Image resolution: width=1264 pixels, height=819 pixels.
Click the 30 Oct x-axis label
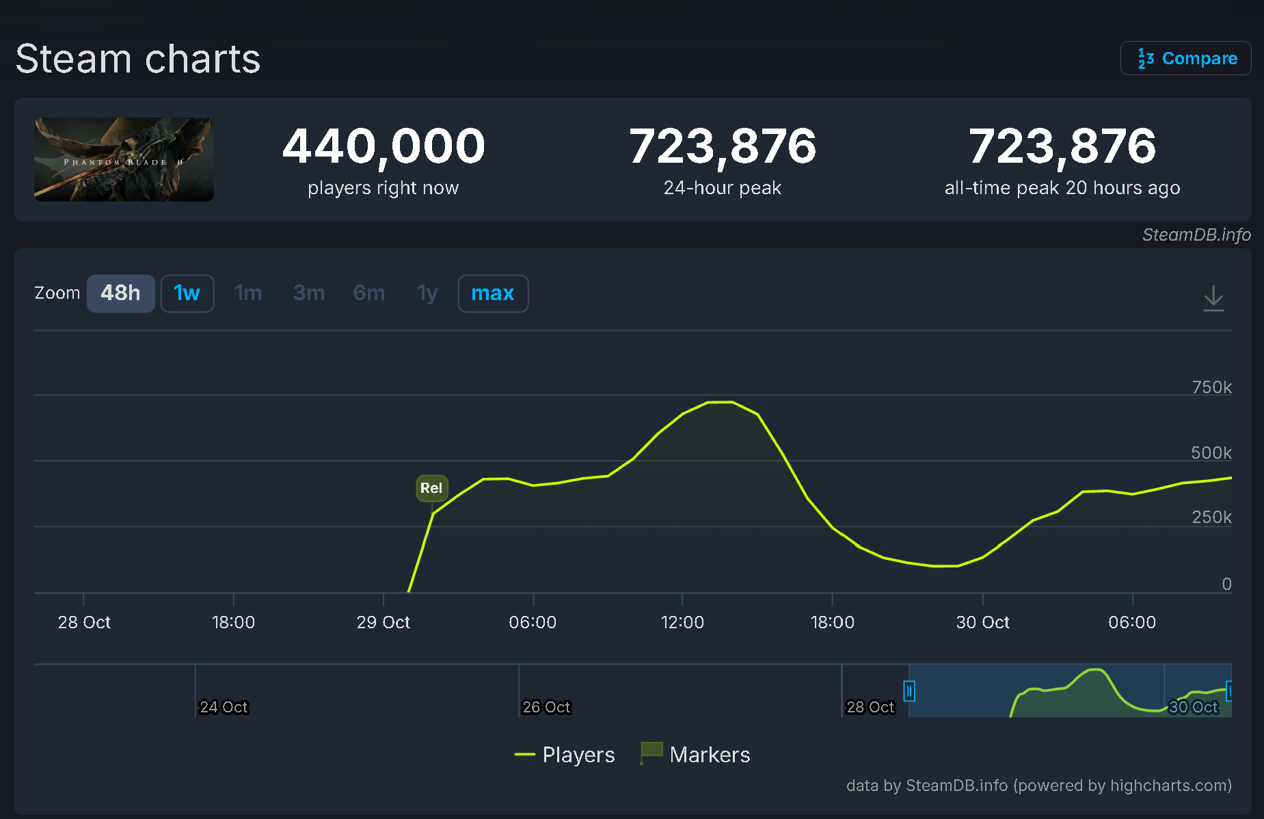point(982,622)
